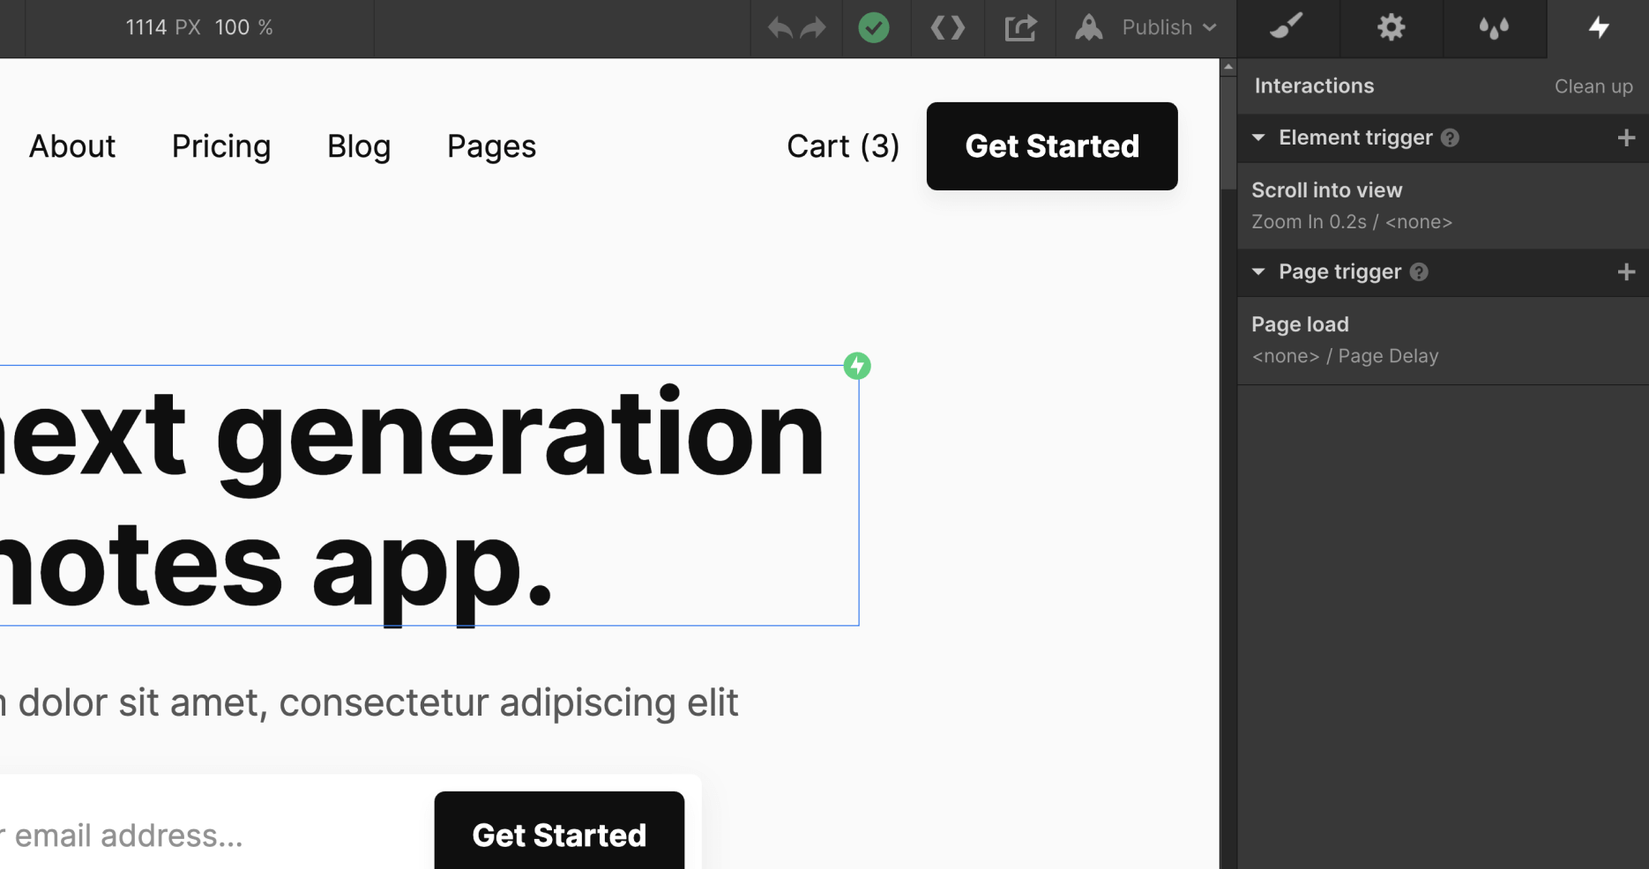Click the green interaction badge on the heading

click(x=856, y=365)
